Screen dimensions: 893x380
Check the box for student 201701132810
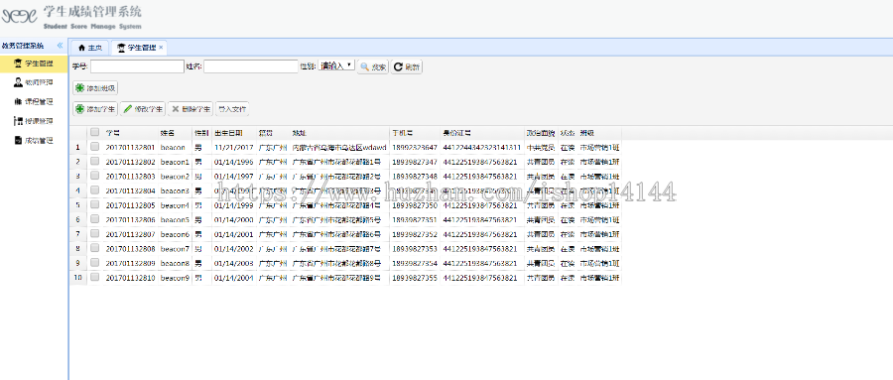94,278
